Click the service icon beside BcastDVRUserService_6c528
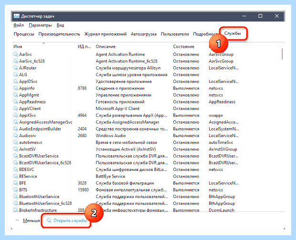Image resolution: width=296 pixels, height=240 pixels. pos(16,163)
